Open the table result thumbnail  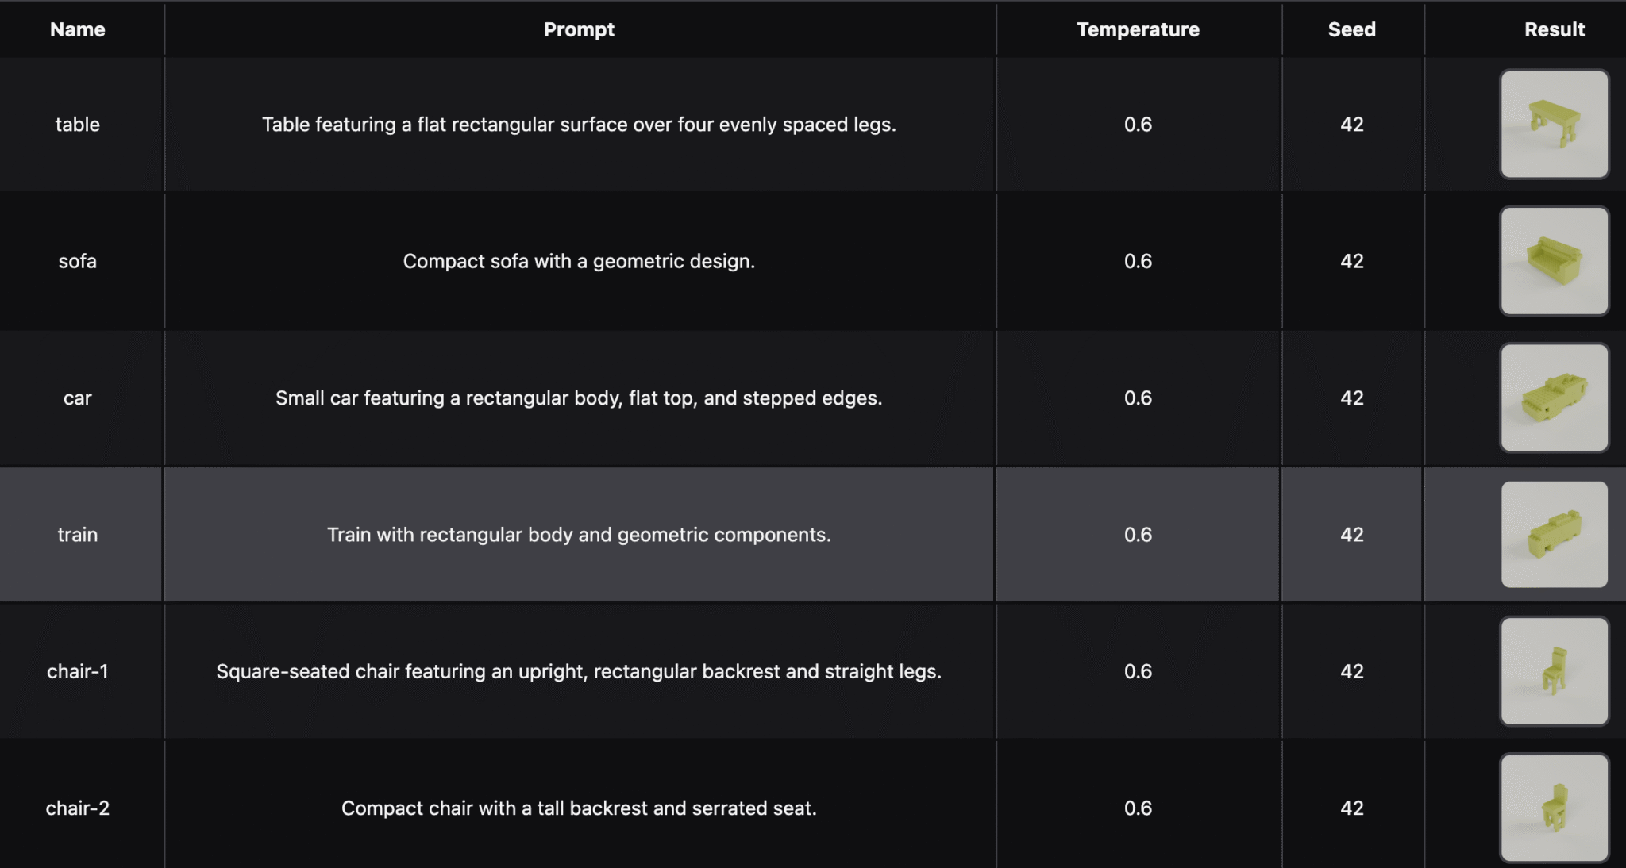pos(1554,124)
